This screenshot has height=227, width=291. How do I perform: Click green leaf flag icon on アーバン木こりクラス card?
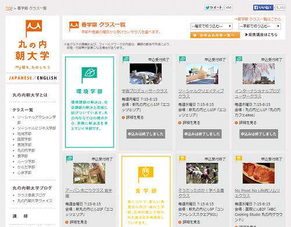[x=69, y=159]
